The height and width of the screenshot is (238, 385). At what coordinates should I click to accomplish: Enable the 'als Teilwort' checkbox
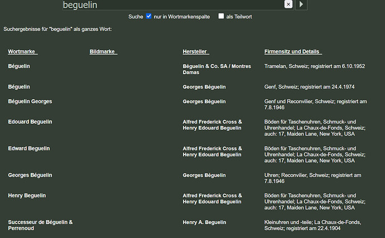click(x=222, y=16)
